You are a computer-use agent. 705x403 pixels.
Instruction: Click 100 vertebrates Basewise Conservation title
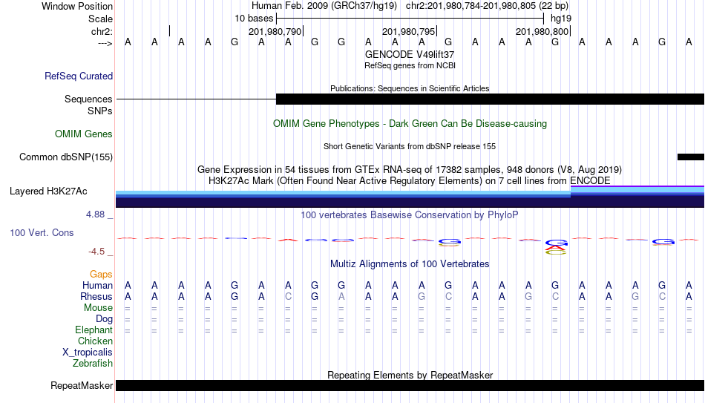pyautogui.click(x=410, y=215)
